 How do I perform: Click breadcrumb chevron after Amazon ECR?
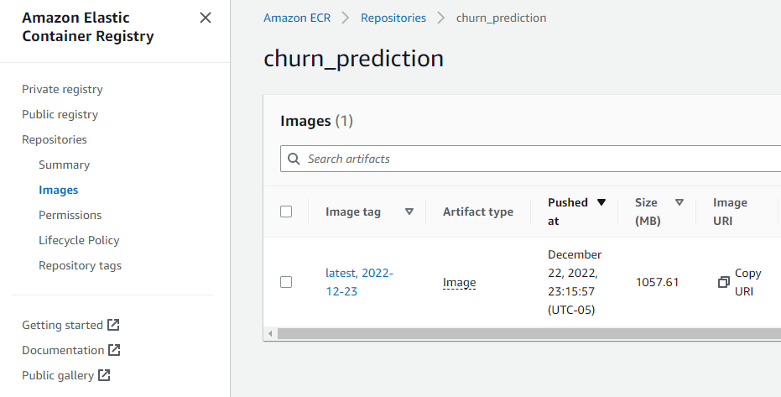pyautogui.click(x=345, y=18)
